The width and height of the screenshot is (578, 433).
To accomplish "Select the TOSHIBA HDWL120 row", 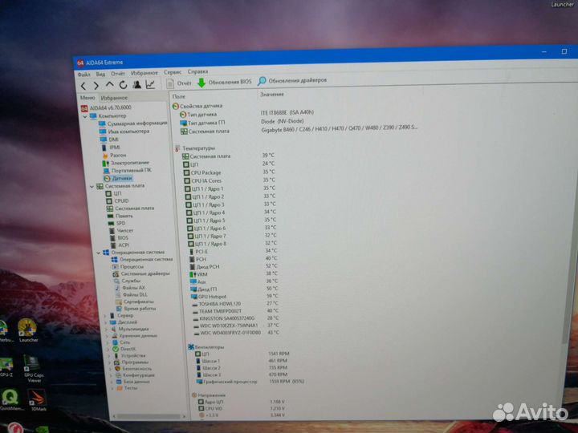I will (235, 304).
